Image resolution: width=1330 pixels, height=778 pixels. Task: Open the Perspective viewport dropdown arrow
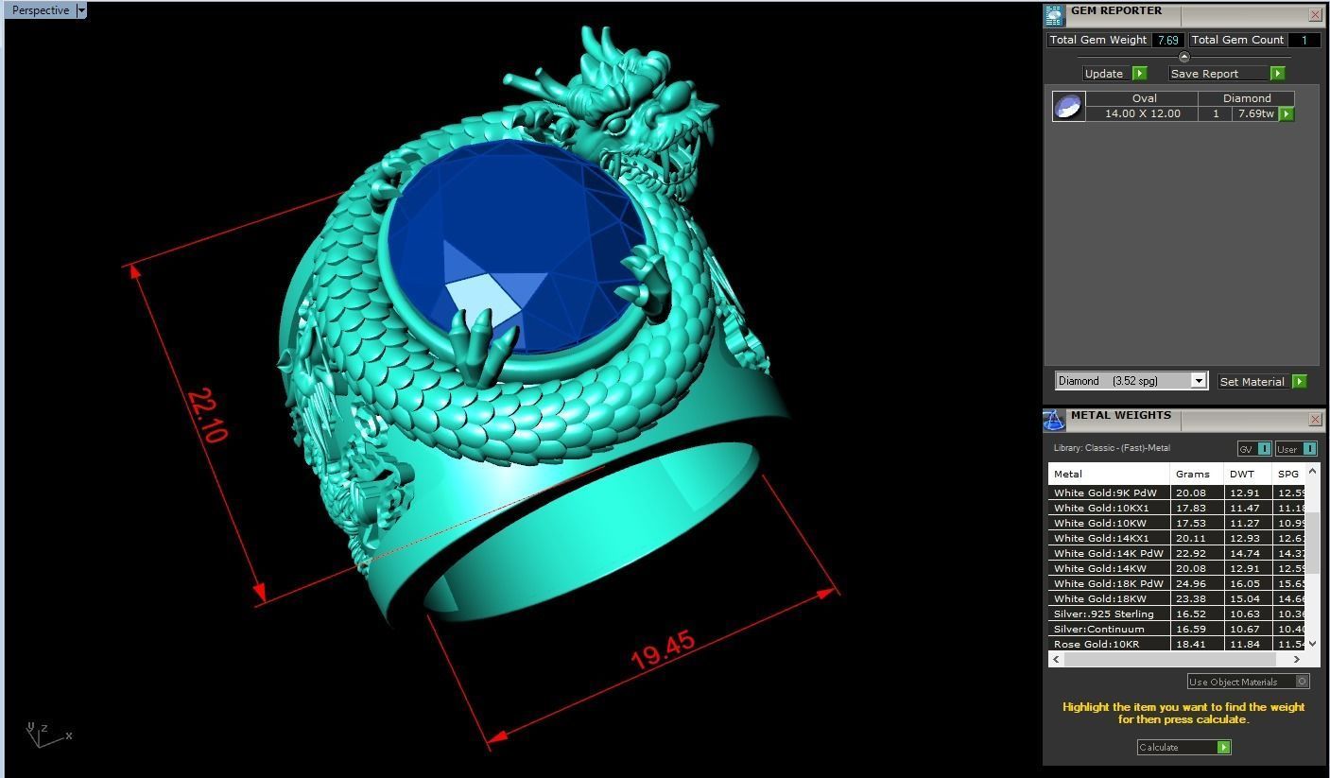pyautogui.click(x=80, y=10)
